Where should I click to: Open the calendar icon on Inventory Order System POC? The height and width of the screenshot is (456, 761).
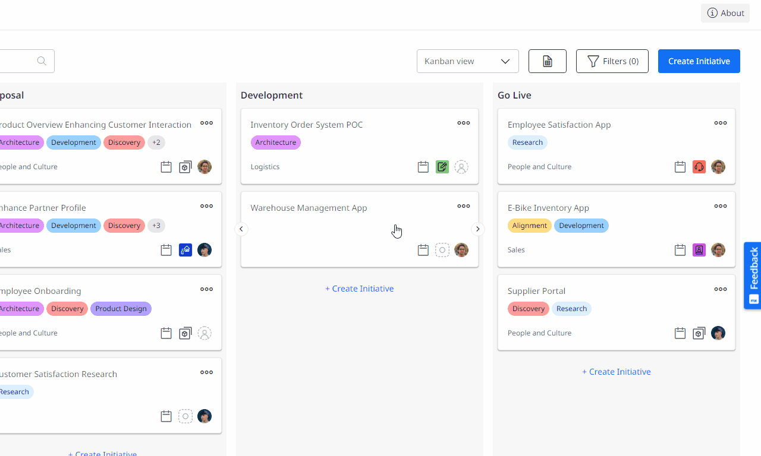click(423, 167)
